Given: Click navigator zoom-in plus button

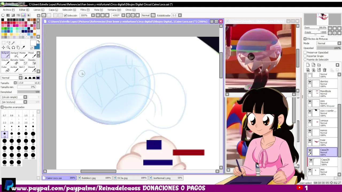Looking at the screenshot, I should [x=335, y=28].
